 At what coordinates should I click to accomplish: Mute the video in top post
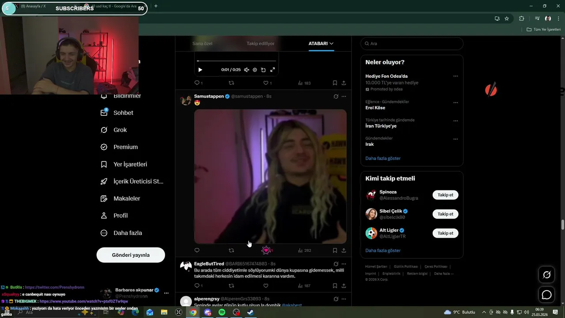(x=246, y=70)
